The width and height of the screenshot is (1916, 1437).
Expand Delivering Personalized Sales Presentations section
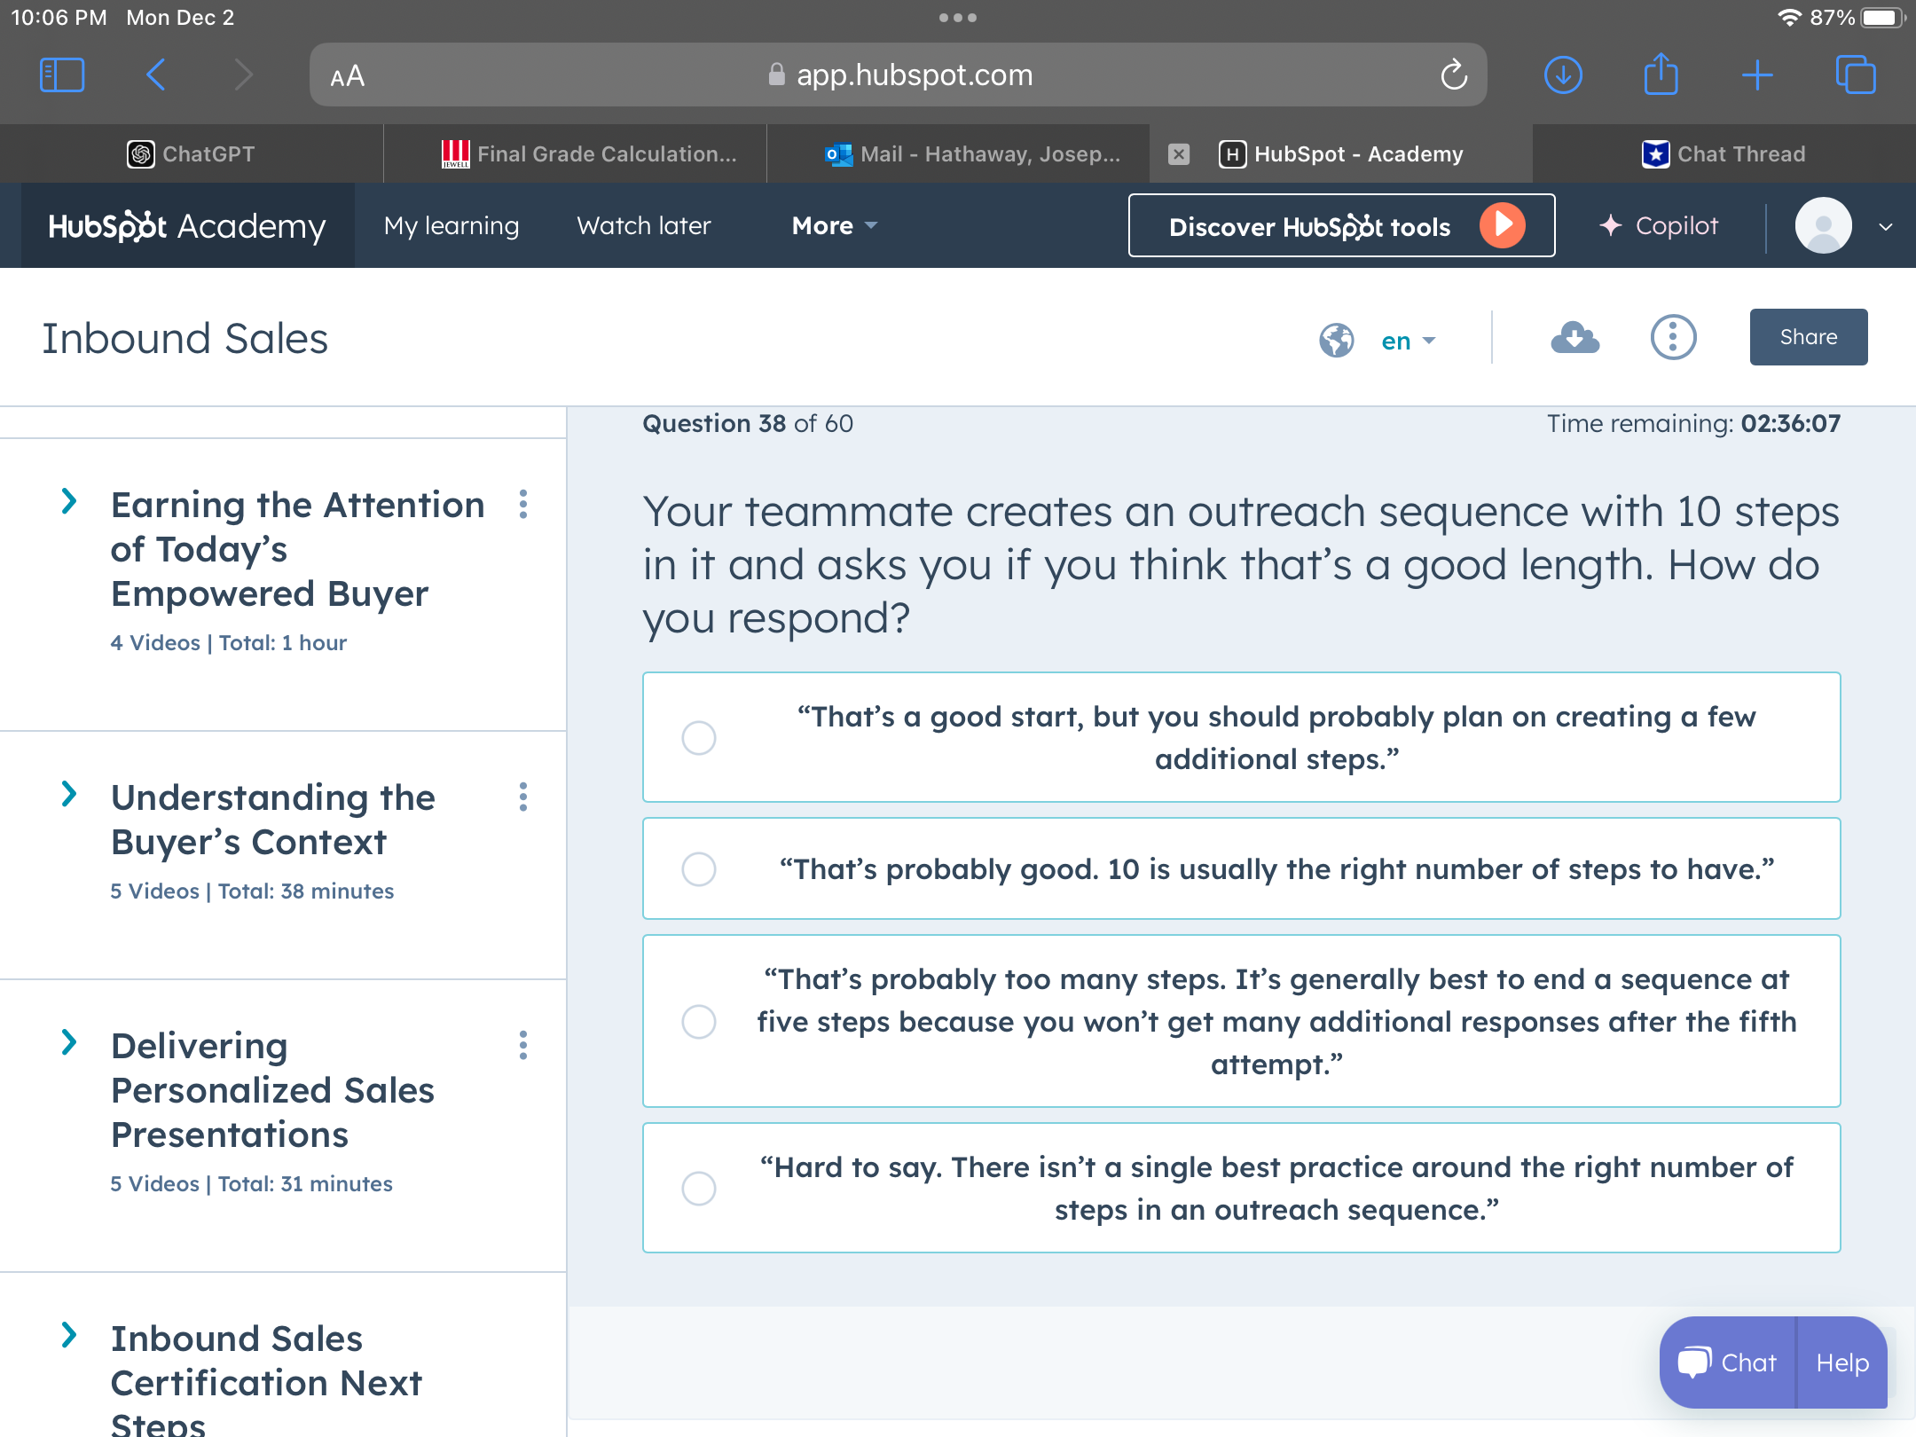point(69,1043)
